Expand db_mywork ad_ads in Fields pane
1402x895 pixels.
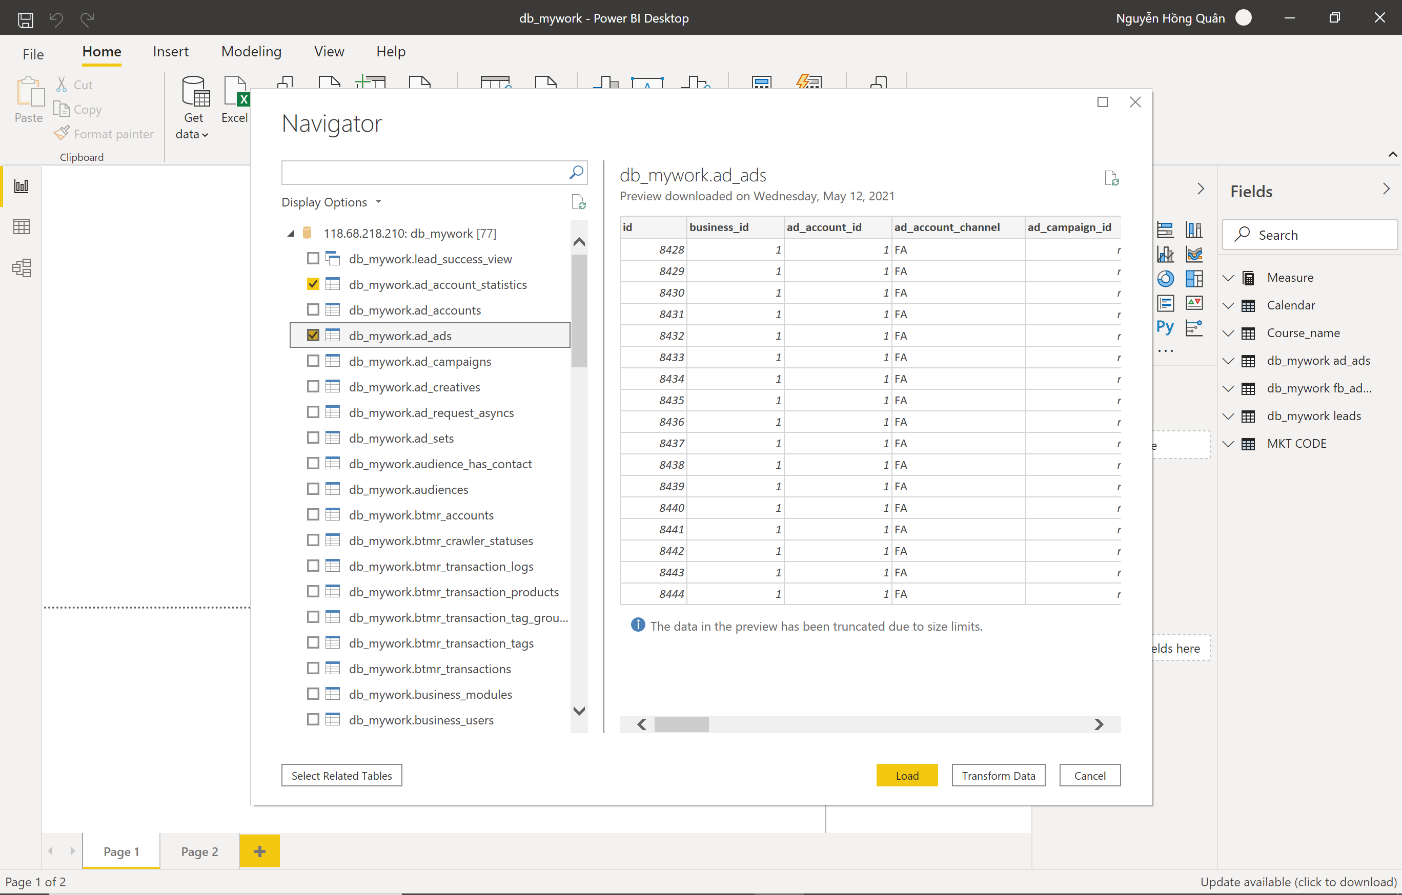[1229, 361]
